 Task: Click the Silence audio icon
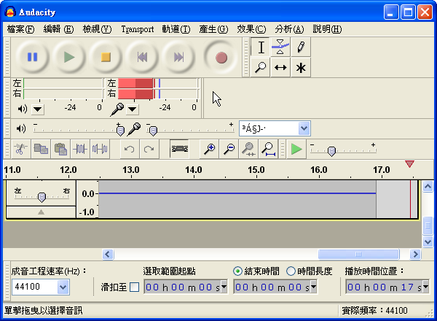pos(100,149)
